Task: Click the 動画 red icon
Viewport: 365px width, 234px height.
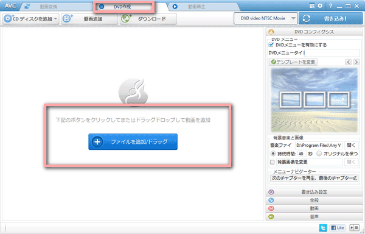Action: click(271, 208)
